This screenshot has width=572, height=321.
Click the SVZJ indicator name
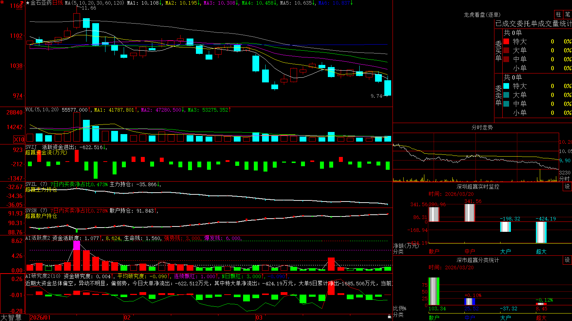[31, 147]
